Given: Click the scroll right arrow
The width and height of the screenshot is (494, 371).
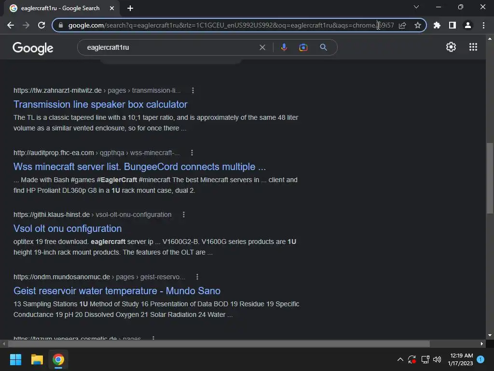Looking at the screenshot, I should coord(481,343).
